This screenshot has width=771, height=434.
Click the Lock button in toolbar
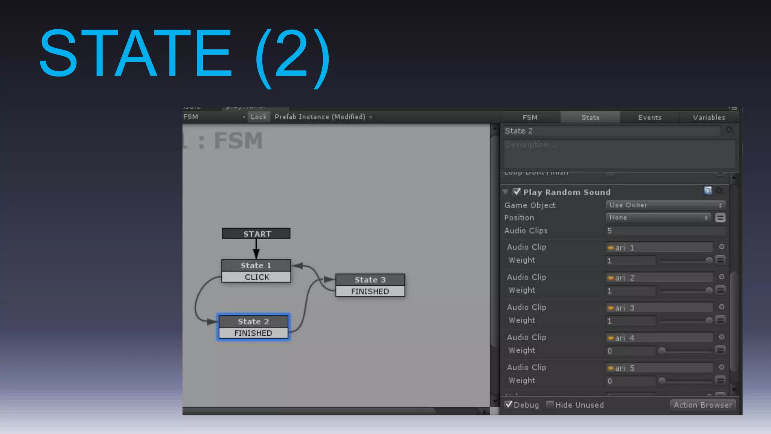[259, 117]
